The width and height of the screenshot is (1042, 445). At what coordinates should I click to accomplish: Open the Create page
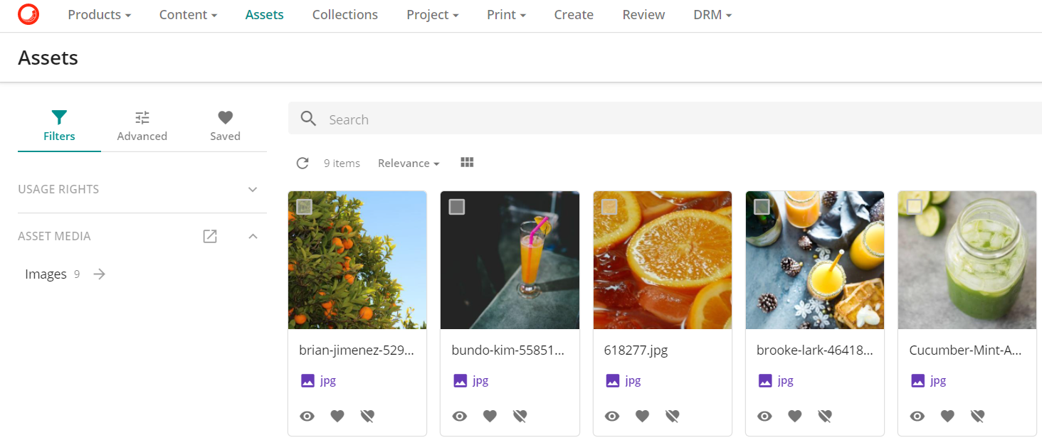(x=574, y=14)
